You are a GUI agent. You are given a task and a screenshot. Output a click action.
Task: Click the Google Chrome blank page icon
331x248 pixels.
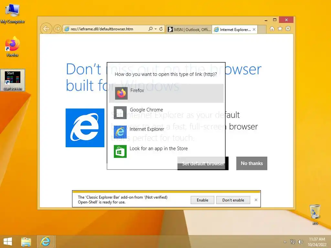pyautogui.click(x=120, y=113)
